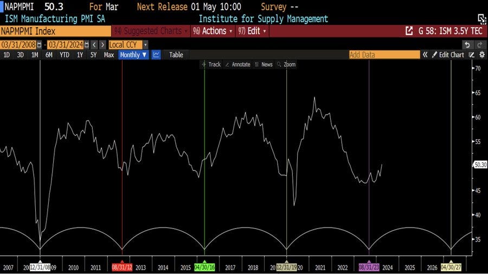The width and height of the screenshot is (488, 274).
Task: Toggle the chart Zoom mode
Action: (286, 64)
